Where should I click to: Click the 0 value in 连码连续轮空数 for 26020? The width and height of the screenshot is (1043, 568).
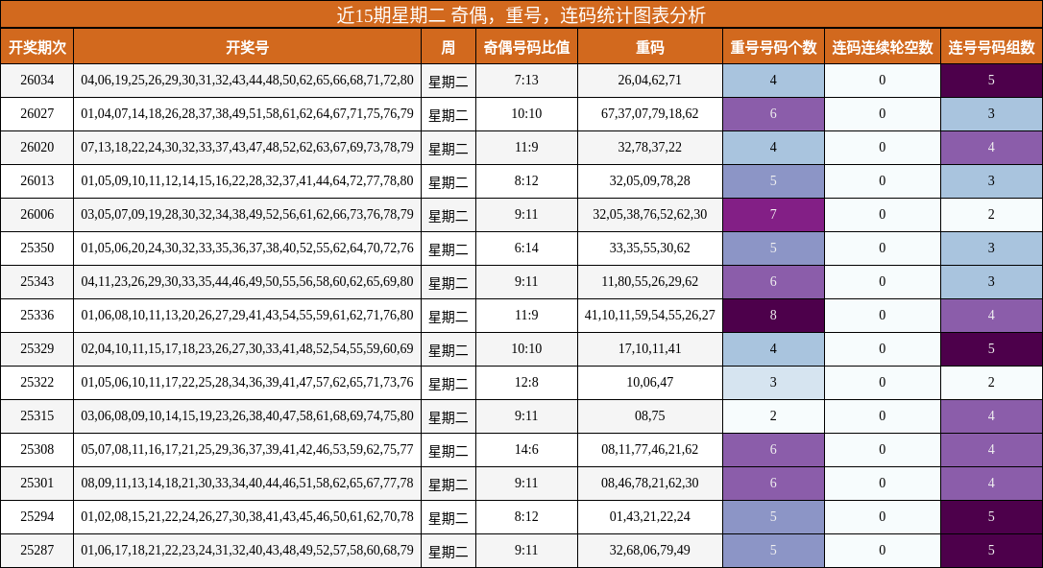(x=881, y=149)
